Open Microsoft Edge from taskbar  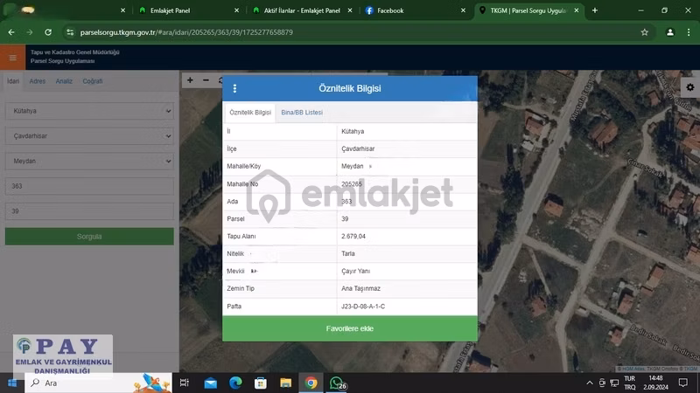coord(235,383)
